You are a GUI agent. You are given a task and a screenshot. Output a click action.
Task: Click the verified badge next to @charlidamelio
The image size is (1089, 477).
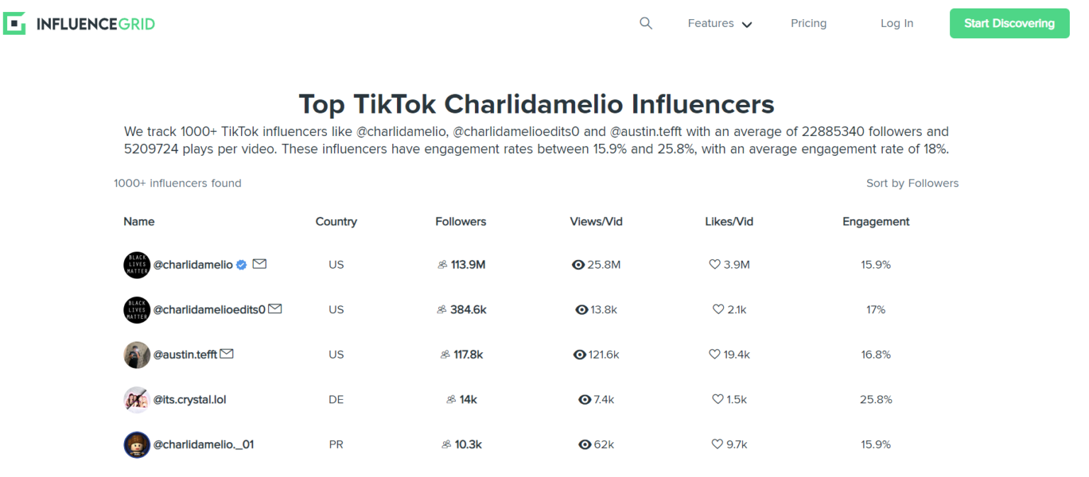tap(241, 264)
